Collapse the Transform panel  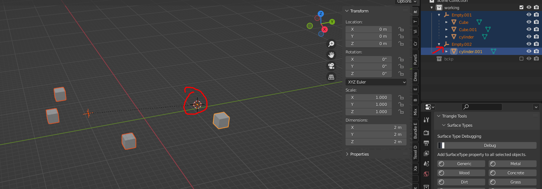coord(347,11)
